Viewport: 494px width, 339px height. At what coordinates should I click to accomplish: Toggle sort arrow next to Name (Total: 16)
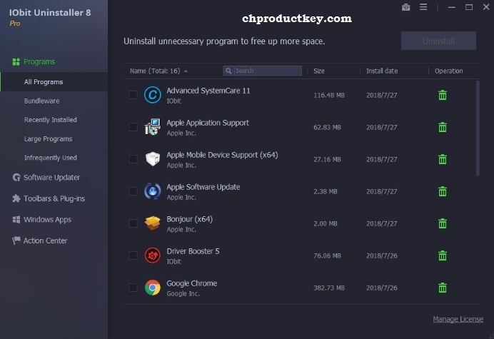(x=186, y=71)
